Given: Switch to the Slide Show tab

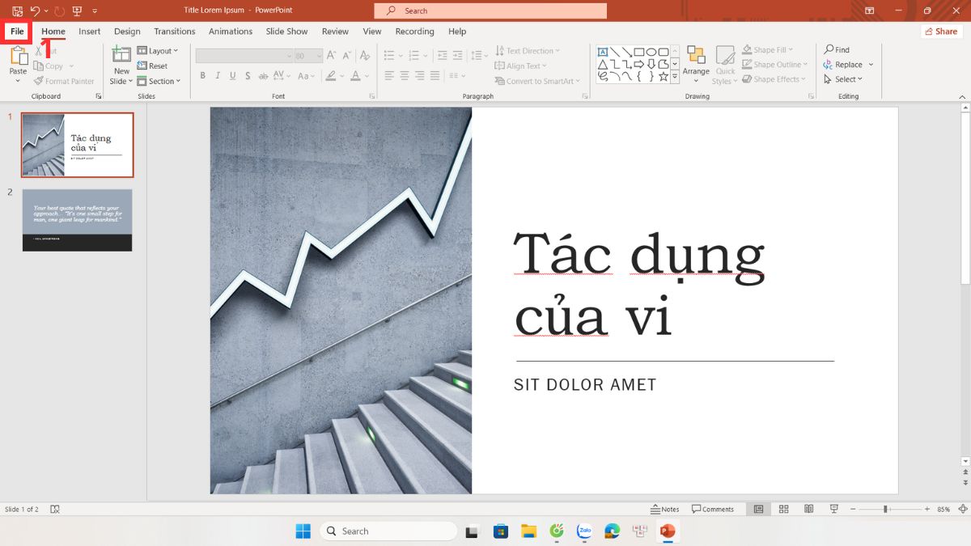Looking at the screenshot, I should pos(287,32).
